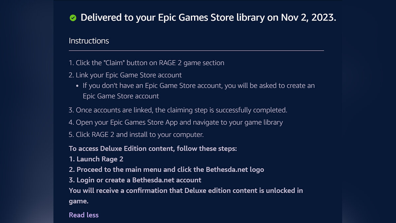Click the 'Bethesda.net logo' text in step two

(235, 170)
